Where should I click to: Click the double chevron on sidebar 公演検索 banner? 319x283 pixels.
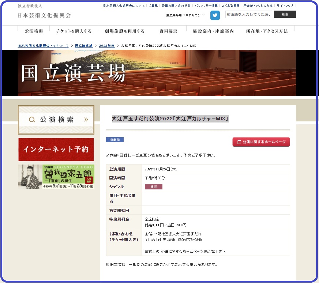tap(86, 120)
